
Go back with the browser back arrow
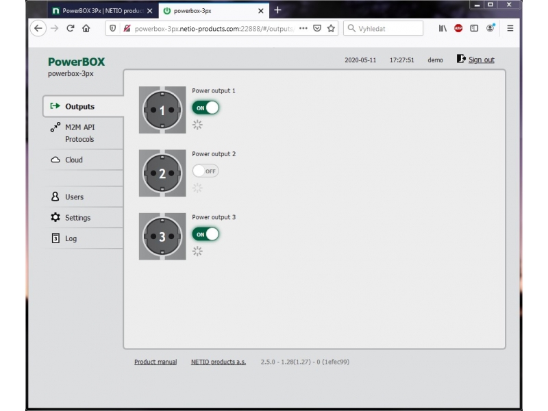[38, 28]
